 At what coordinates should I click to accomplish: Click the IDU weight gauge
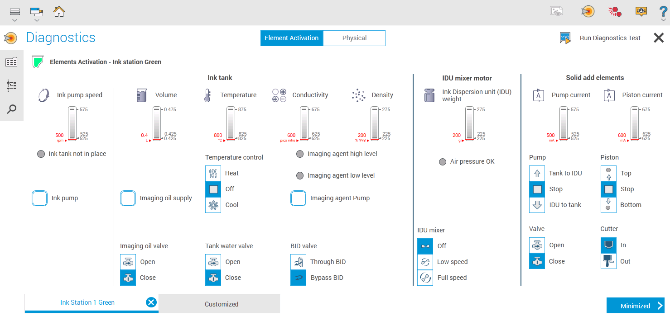click(x=469, y=124)
